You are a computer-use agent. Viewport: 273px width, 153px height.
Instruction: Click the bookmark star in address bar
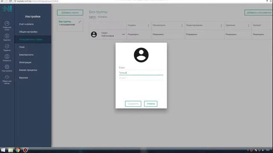click(271, 1)
